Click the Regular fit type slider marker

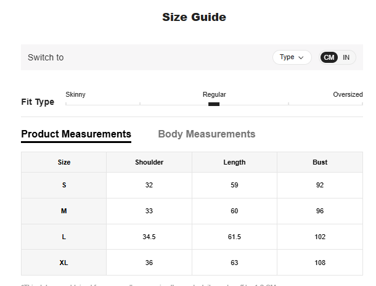[x=214, y=104]
